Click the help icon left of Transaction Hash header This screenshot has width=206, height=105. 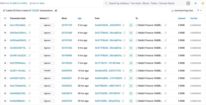point(5,18)
